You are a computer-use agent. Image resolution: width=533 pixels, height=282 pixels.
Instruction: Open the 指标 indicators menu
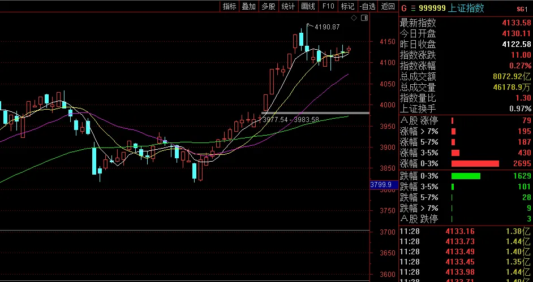click(230, 6)
